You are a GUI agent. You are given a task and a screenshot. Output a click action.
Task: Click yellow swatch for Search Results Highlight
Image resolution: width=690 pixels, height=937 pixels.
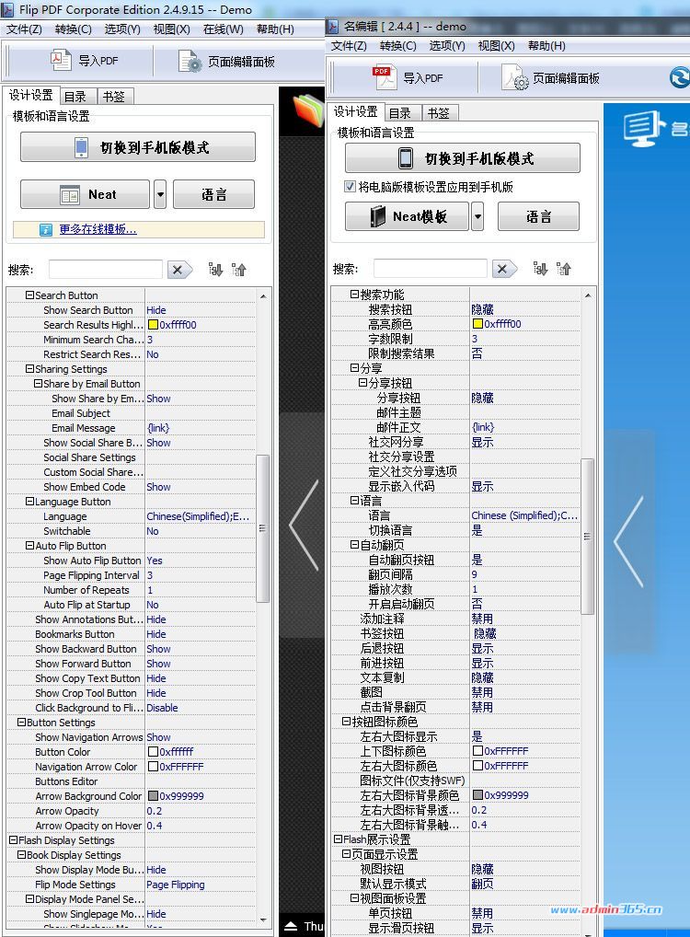tap(153, 325)
